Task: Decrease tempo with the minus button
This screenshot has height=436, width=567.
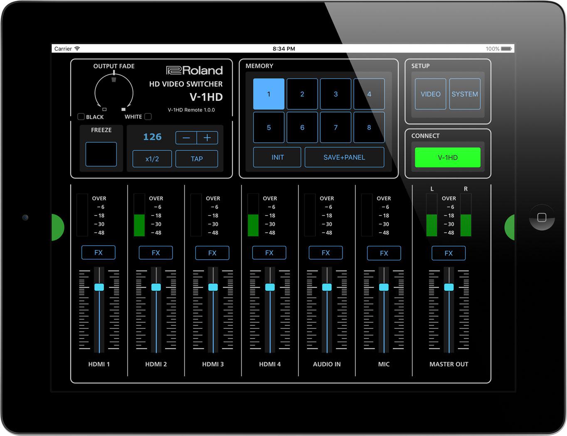Action: tap(186, 138)
